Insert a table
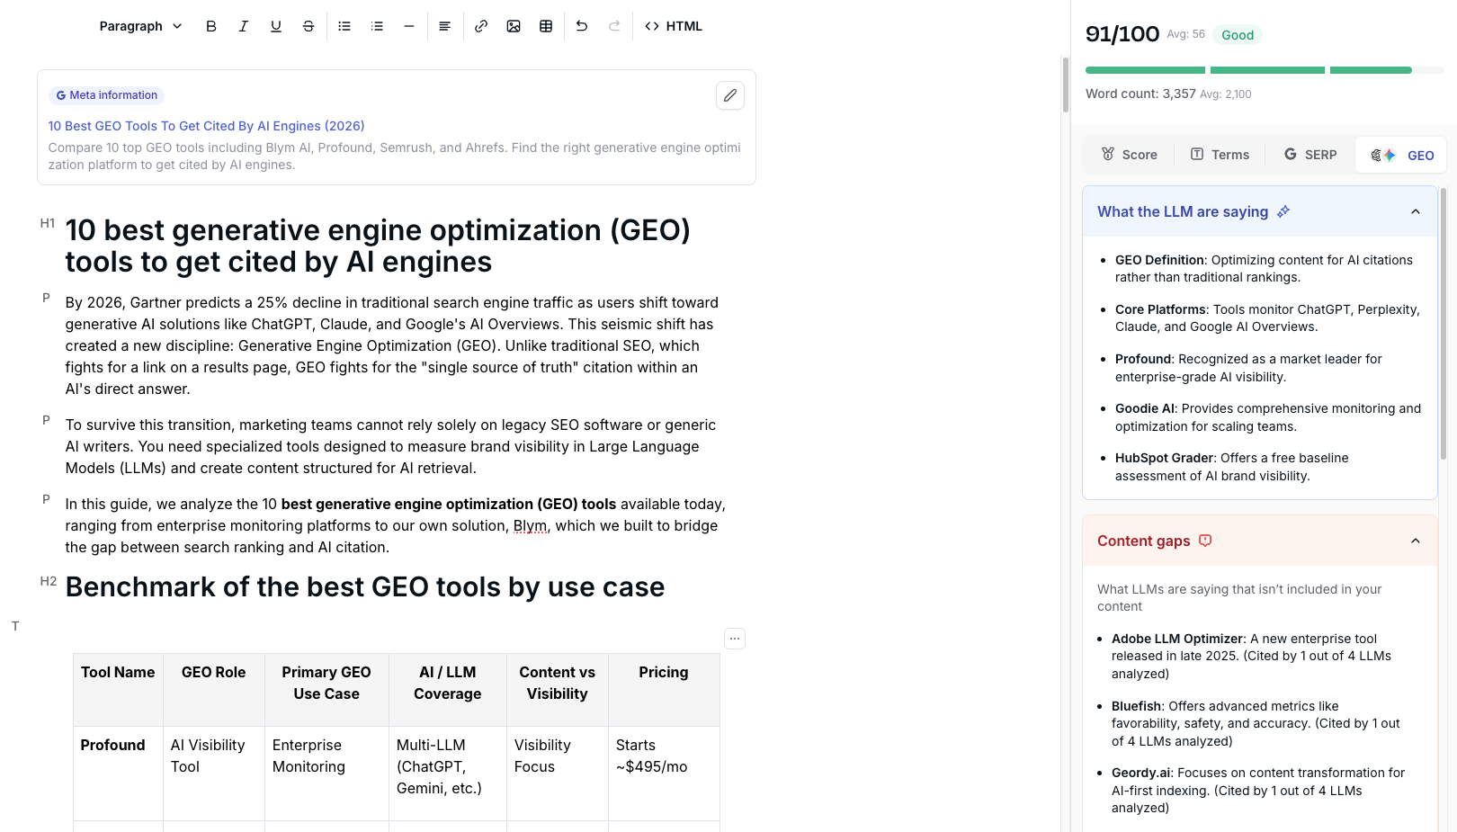The image size is (1457, 832). [x=546, y=26]
